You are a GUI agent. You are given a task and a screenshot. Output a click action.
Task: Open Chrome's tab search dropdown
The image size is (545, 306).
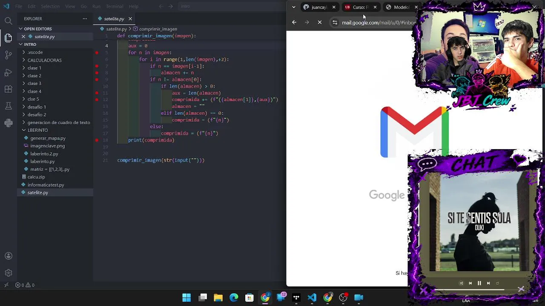tap(293, 7)
